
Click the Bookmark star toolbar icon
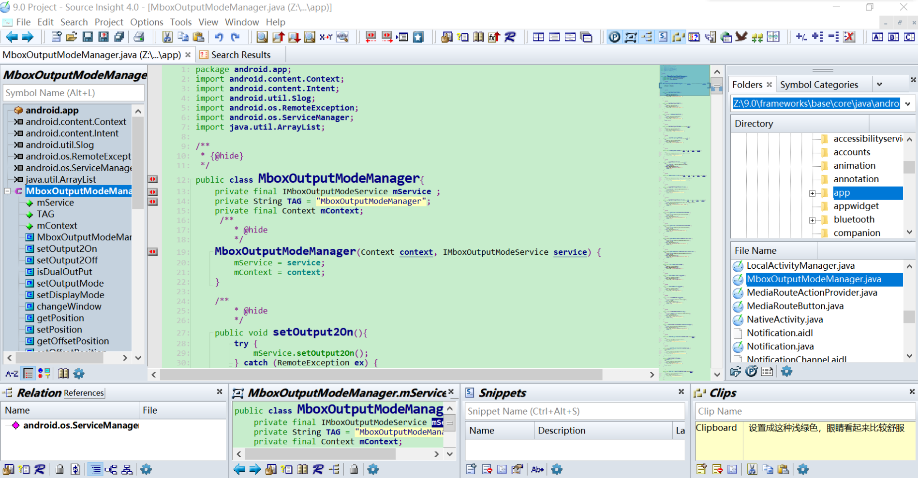pos(418,37)
